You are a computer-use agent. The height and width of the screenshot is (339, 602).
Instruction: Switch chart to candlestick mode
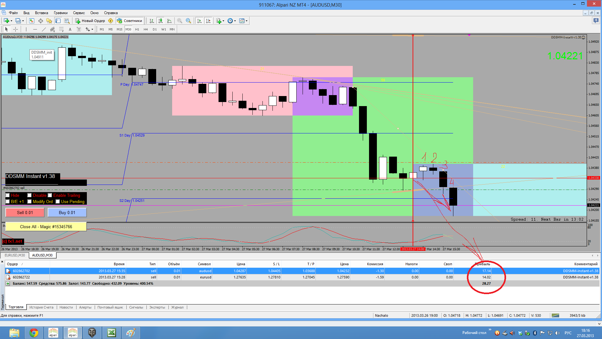click(161, 21)
